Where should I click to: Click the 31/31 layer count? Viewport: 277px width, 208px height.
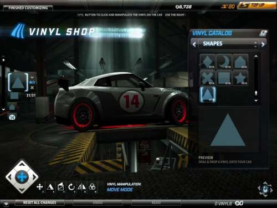click(x=31, y=95)
